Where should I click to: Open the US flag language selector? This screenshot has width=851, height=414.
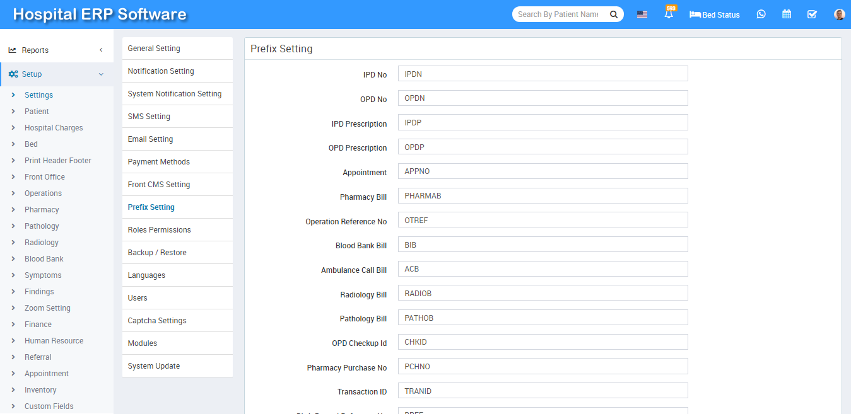tap(642, 14)
